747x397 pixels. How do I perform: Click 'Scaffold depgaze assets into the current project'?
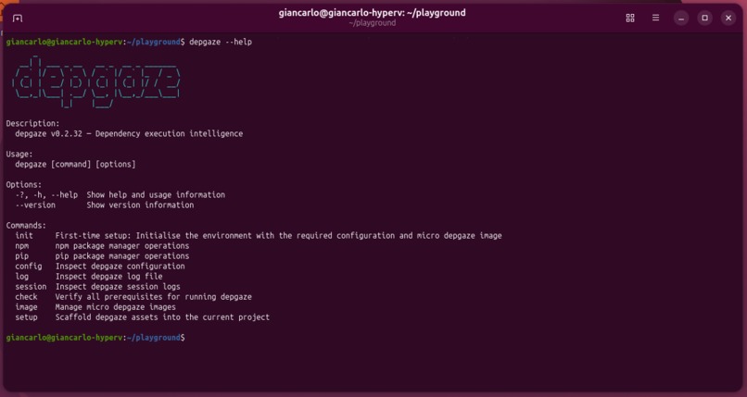[x=162, y=317]
